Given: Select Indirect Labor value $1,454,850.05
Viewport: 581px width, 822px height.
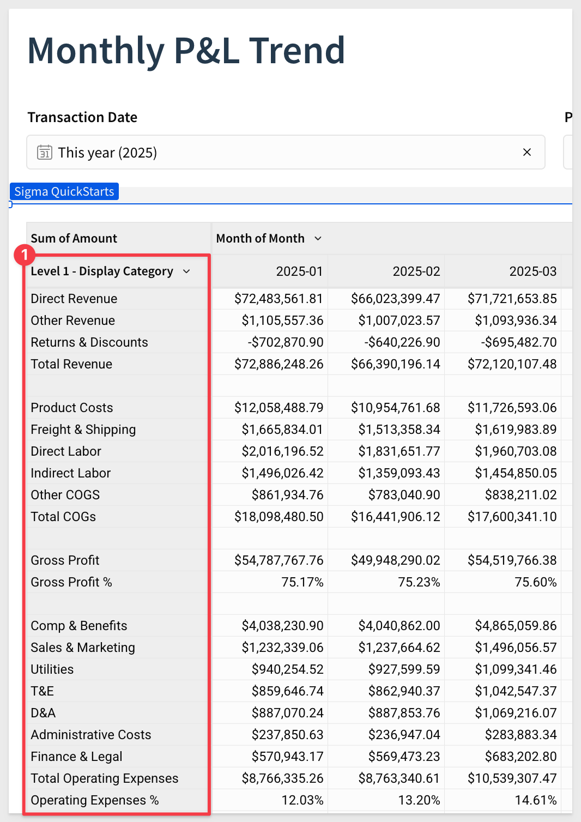Looking at the screenshot, I should [516, 473].
